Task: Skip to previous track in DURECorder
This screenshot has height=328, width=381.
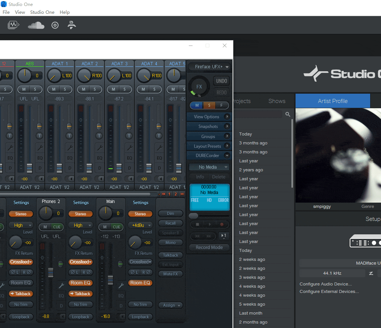Action: pyautogui.click(x=197, y=236)
